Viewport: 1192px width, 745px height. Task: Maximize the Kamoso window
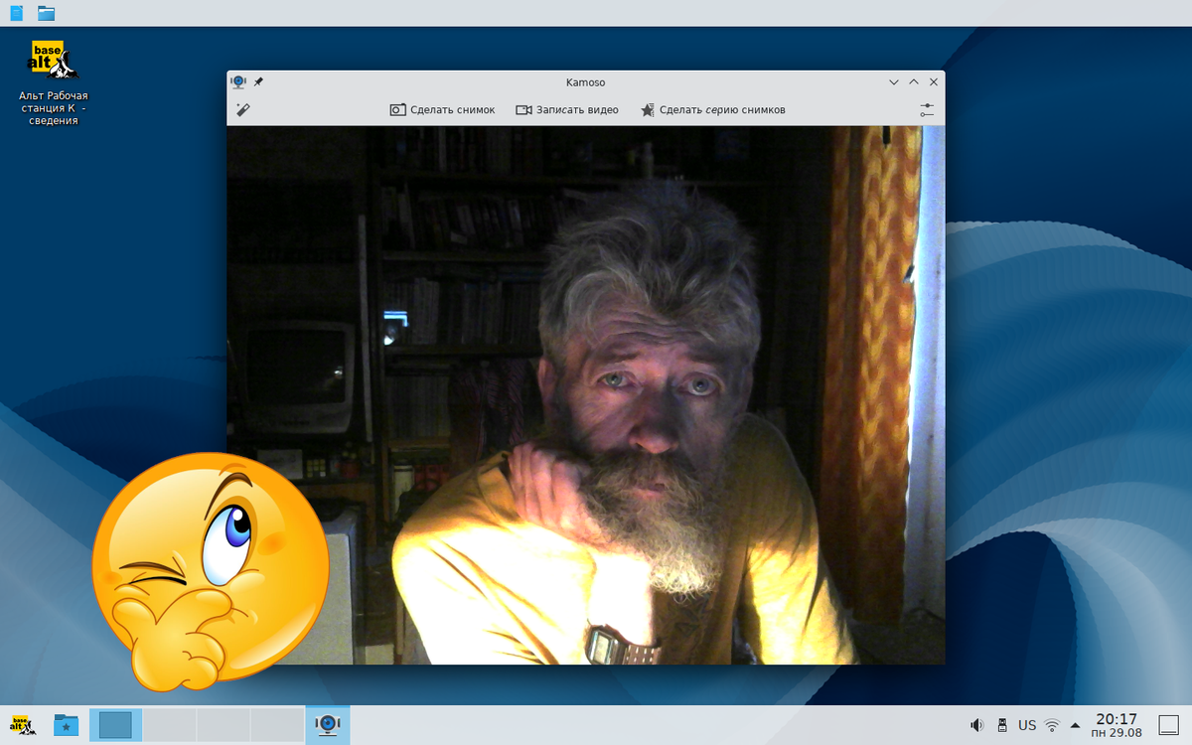914,82
